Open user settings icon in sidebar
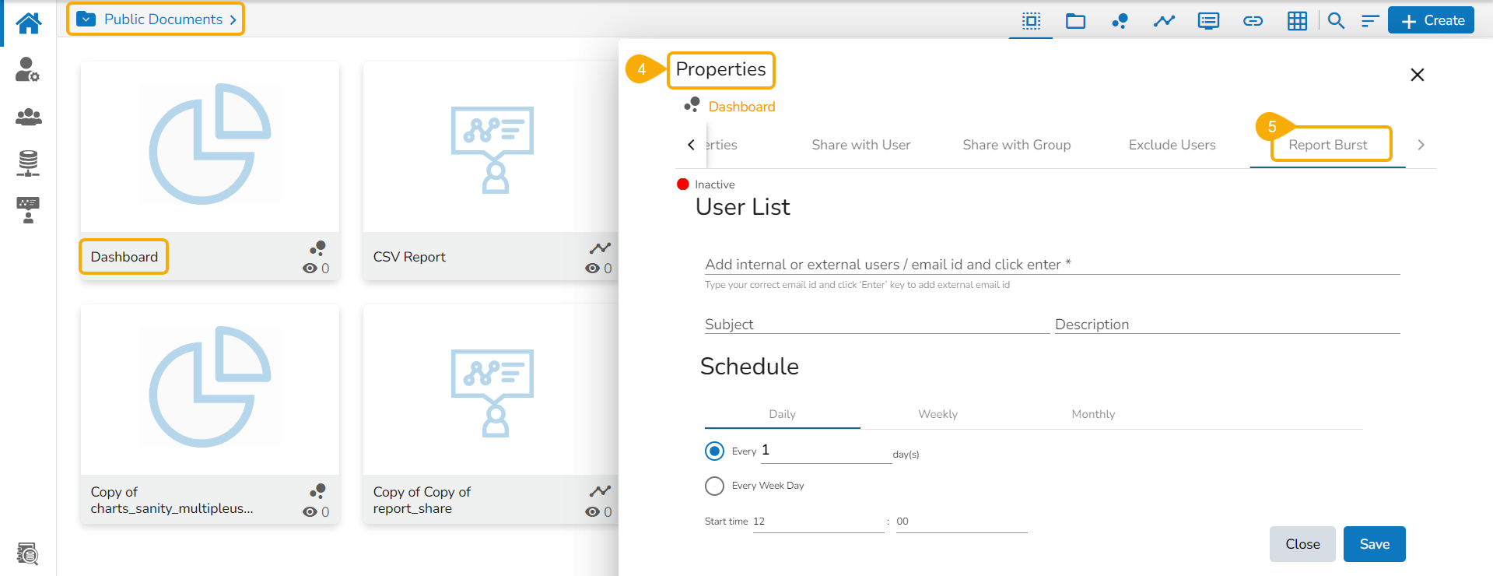 click(27, 69)
